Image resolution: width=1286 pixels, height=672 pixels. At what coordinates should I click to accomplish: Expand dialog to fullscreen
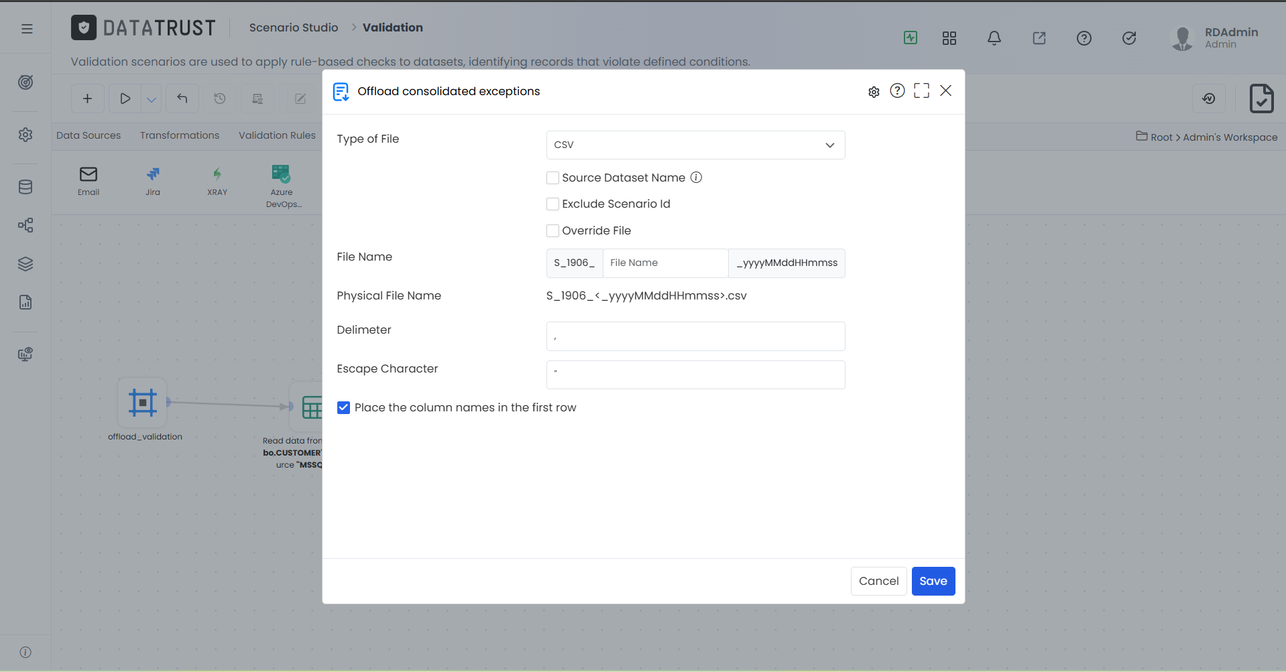[921, 90]
